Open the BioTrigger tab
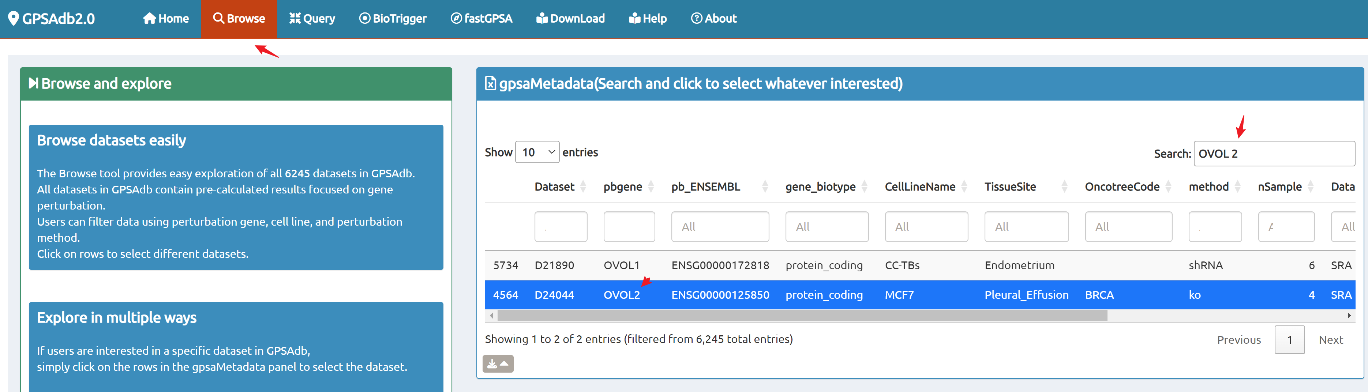 pyautogui.click(x=393, y=19)
